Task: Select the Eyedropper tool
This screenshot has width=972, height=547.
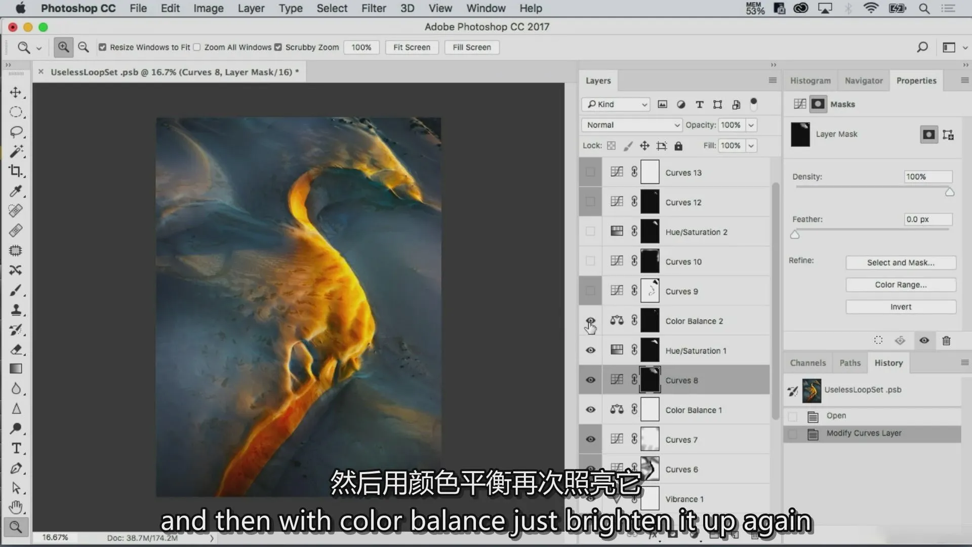Action: [16, 191]
